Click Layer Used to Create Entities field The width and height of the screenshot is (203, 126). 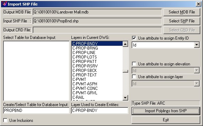tap(100, 111)
